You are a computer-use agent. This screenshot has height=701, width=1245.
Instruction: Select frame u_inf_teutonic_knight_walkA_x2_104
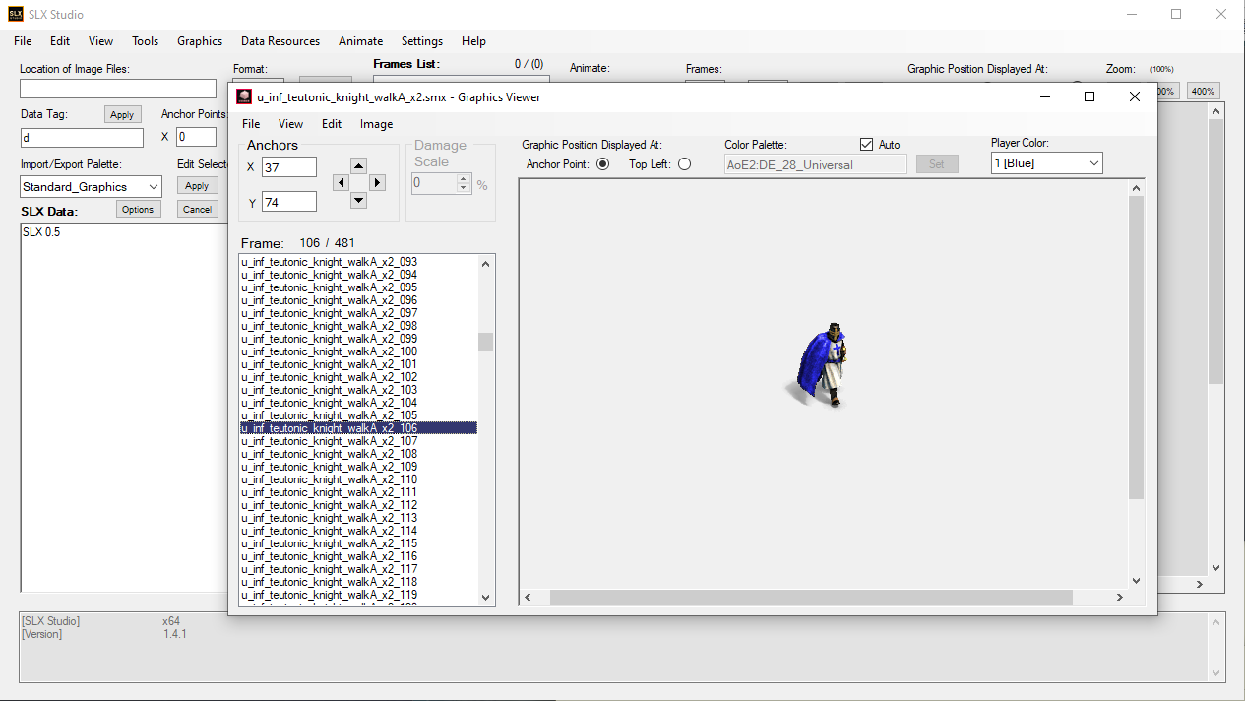pyautogui.click(x=358, y=403)
